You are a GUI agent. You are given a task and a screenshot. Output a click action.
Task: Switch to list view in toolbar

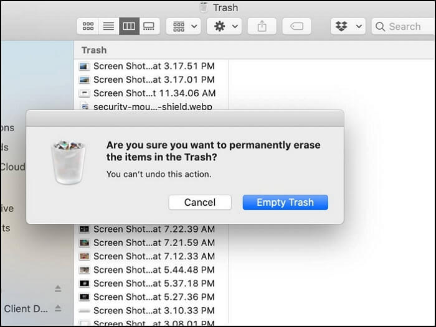[x=108, y=26]
